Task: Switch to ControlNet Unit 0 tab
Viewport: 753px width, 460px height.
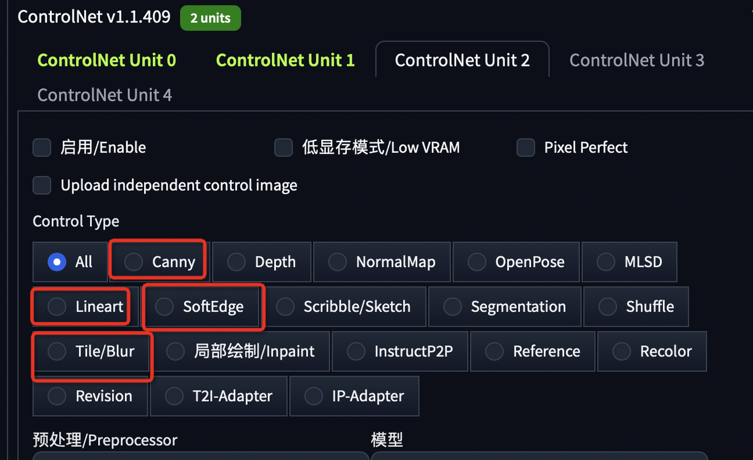Action: (106, 60)
